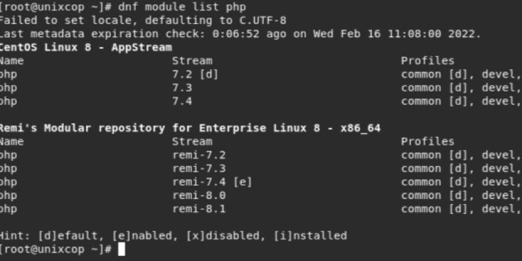Viewport: 522px width, 261px height.
Task: Select the 'CentOS Linux 8 - AppStream' heading
Action: 86,48
